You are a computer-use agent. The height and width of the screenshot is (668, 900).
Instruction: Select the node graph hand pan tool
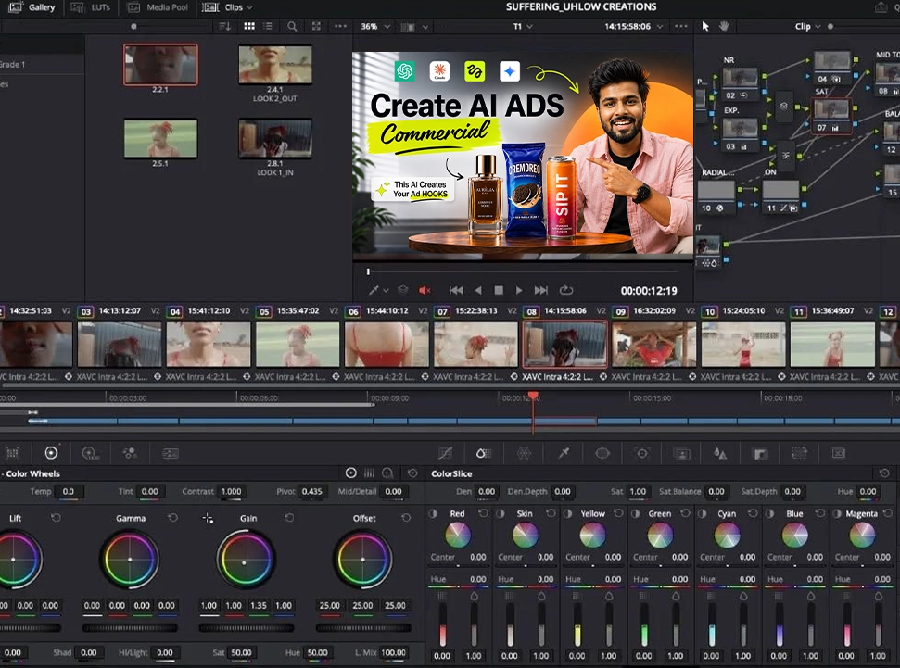click(724, 26)
